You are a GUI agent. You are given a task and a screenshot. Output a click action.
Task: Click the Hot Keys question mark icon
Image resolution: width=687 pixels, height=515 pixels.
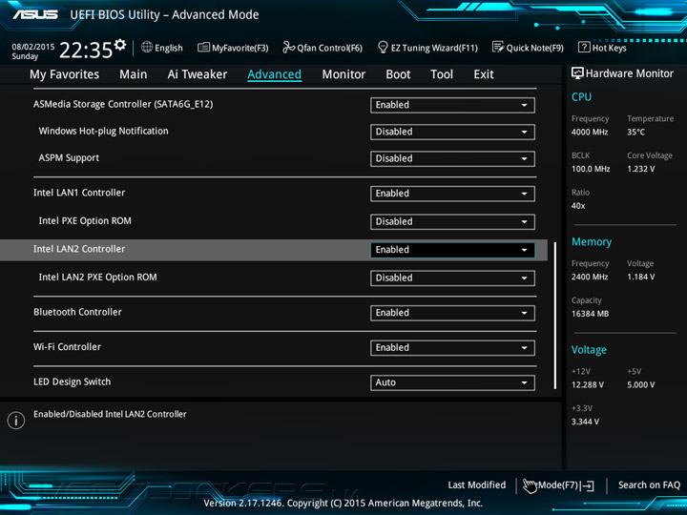tap(584, 48)
